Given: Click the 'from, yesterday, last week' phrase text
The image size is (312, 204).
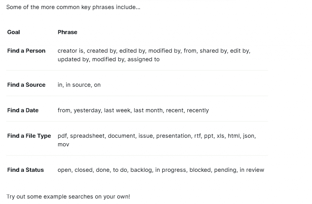Looking at the screenshot, I should click(94, 110).
